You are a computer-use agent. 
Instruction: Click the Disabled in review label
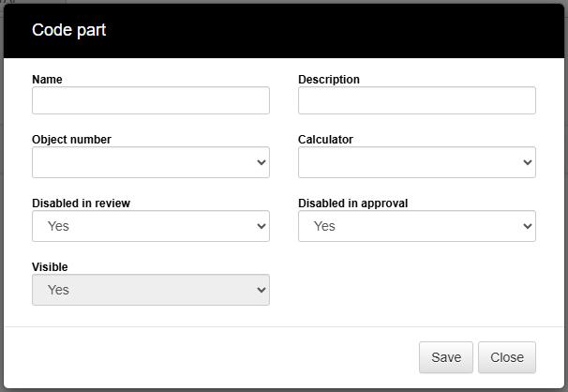coord(80,204)
